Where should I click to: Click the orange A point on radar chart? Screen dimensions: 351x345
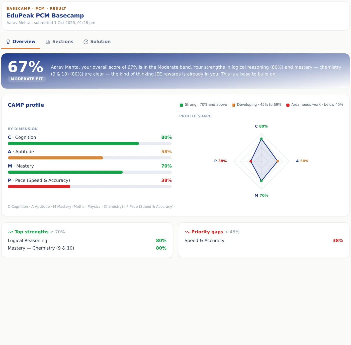278,161
